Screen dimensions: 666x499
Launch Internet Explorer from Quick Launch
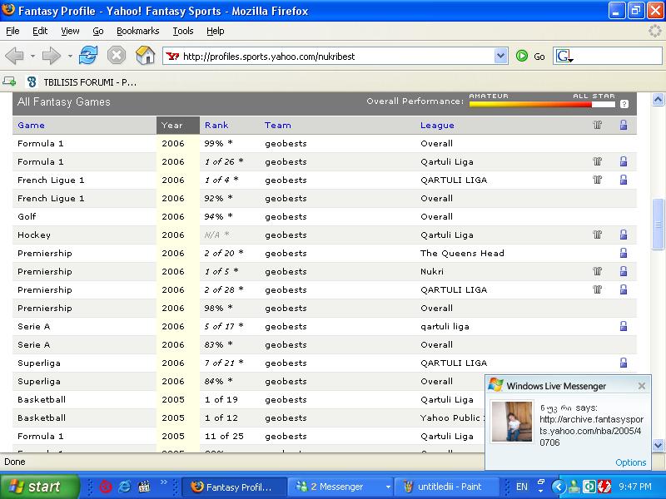coord(124,487)
